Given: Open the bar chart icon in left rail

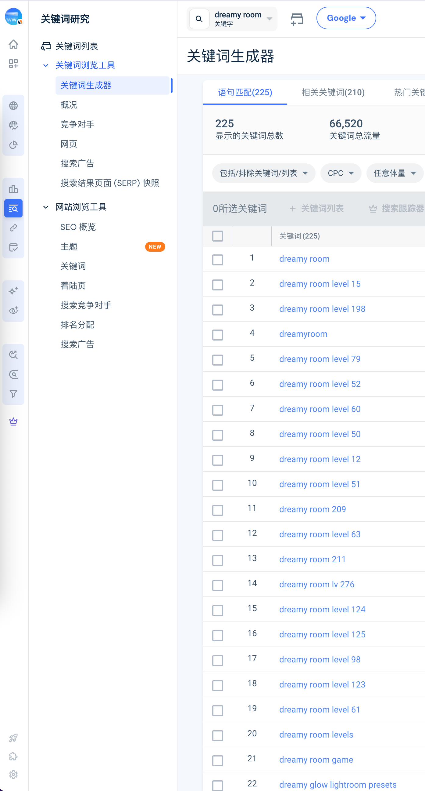Looking at the screenshot, I should point(13,189).
